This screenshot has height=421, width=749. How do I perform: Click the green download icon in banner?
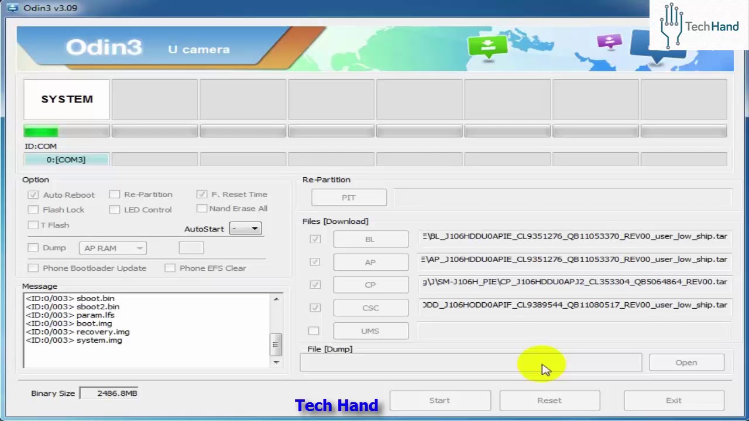tap(487, 47)
